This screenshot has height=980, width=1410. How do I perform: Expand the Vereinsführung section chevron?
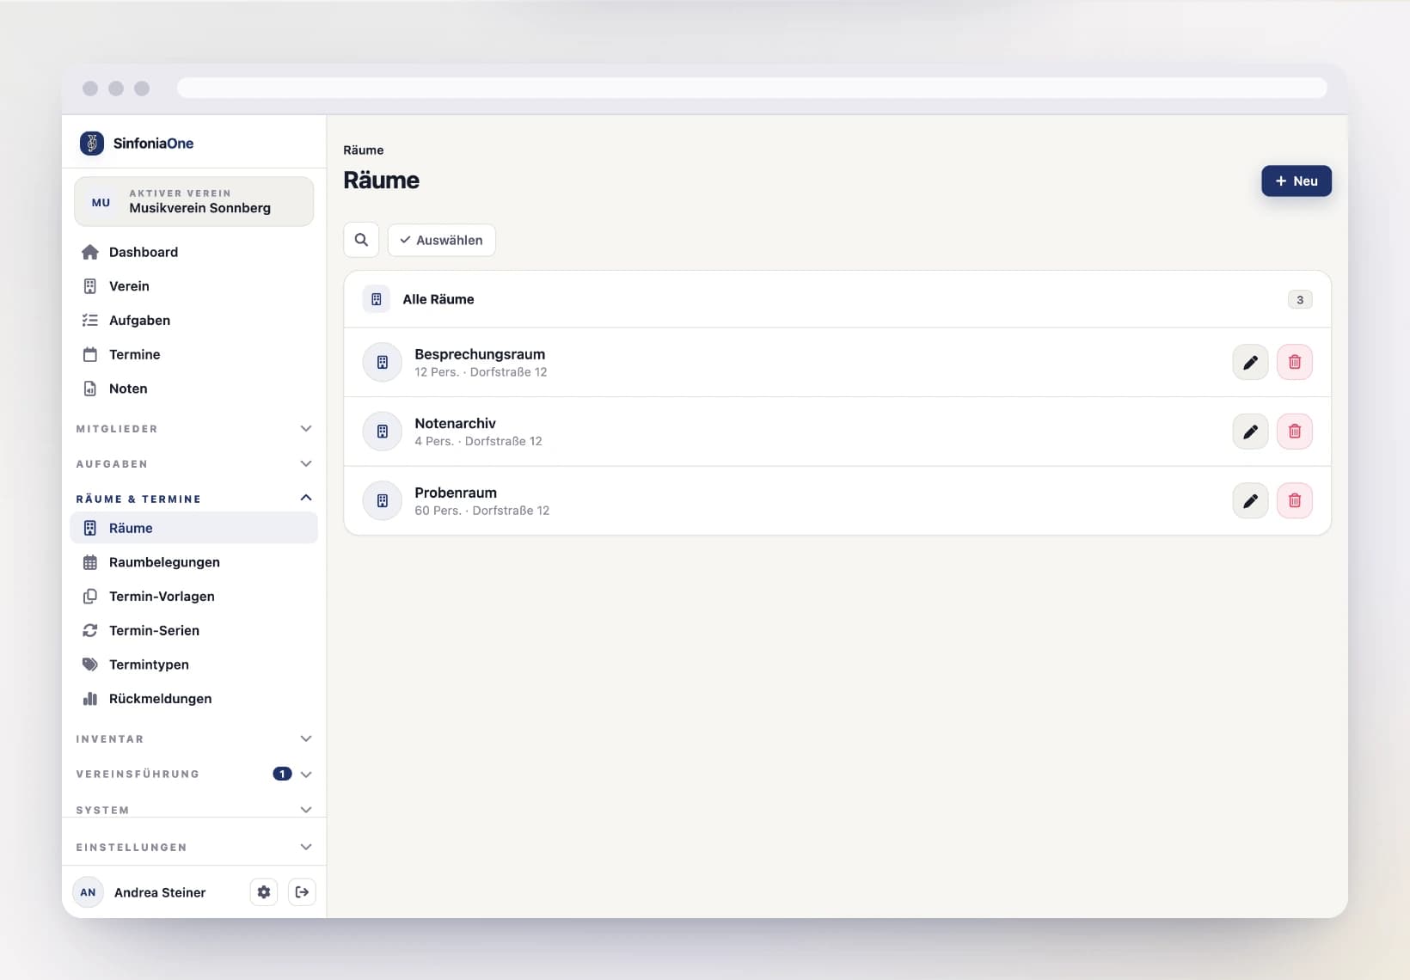coord(306,774)
